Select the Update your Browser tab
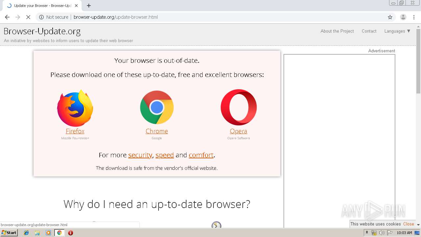Viewport: 421px width, 237px height. click(x=42, y=6)
